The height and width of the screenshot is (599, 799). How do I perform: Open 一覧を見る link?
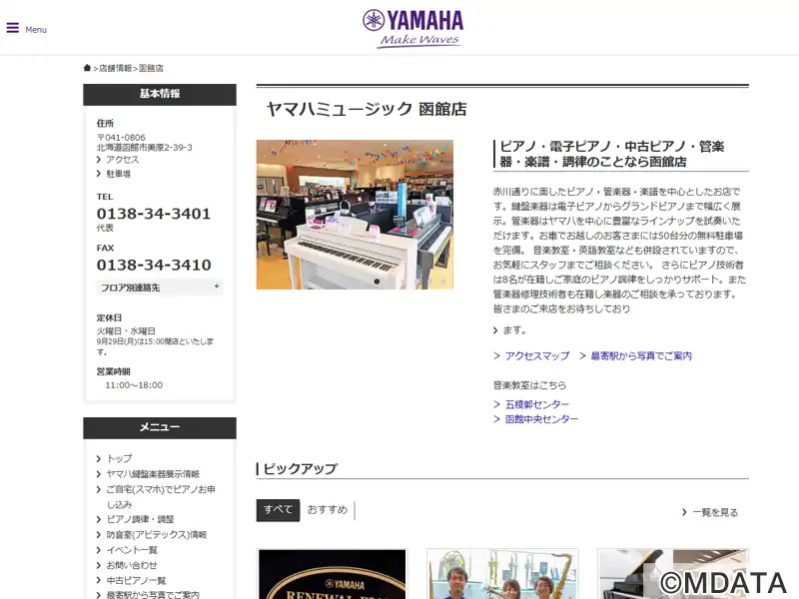(x=715, y=512)
